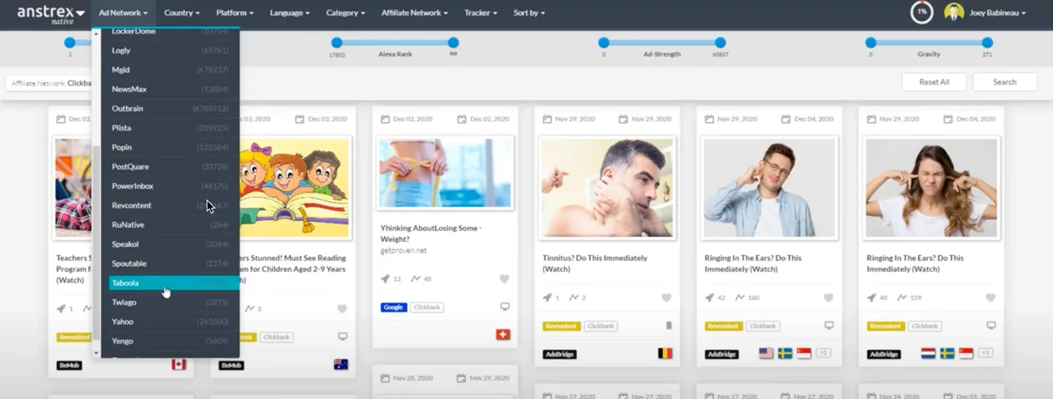Click the Anstrex native logo

pos(52,15)
